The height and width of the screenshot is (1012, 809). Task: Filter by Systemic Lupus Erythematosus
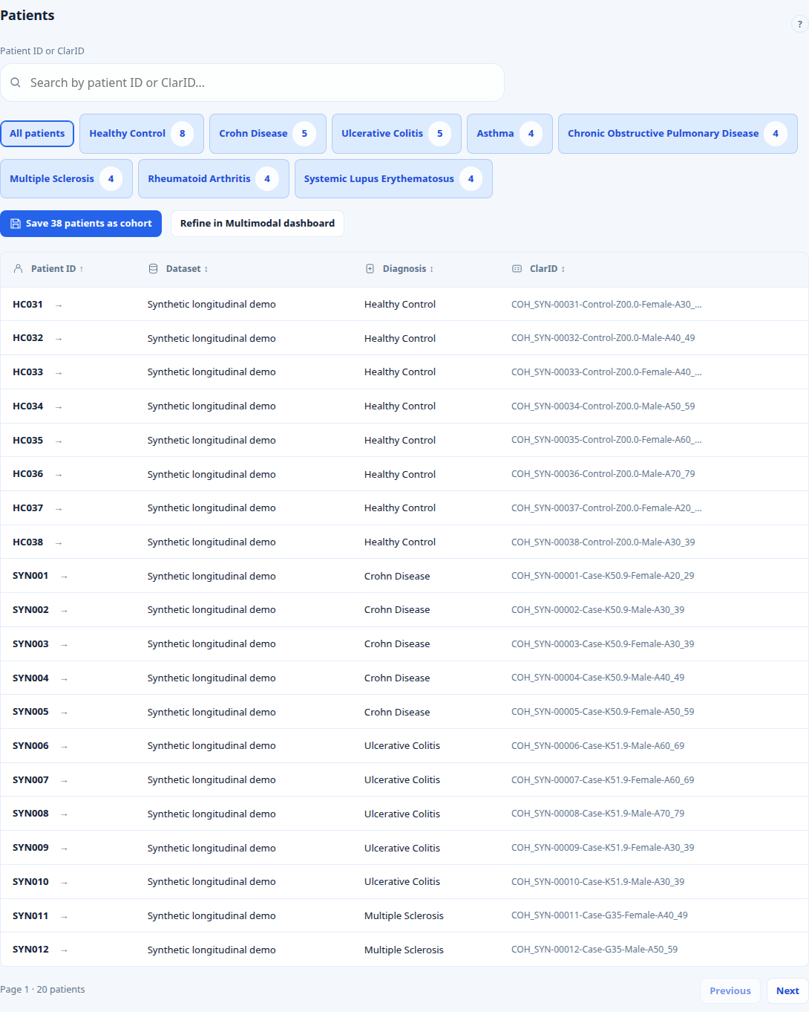pyautogui.click(x=393, y=179)
